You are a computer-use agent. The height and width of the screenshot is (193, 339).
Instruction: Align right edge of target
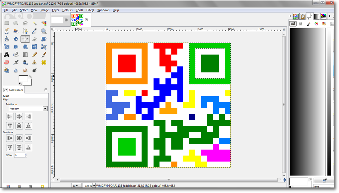click(28, 116)
